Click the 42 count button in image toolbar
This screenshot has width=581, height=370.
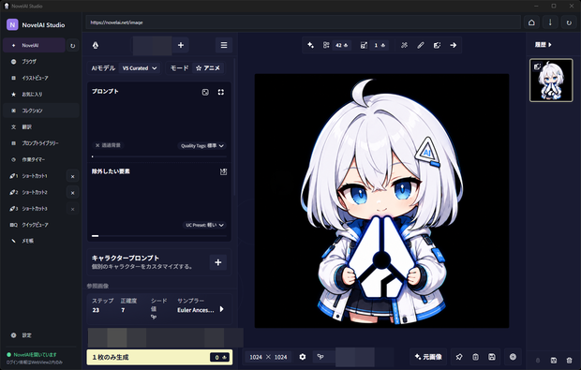click(342, 45)
